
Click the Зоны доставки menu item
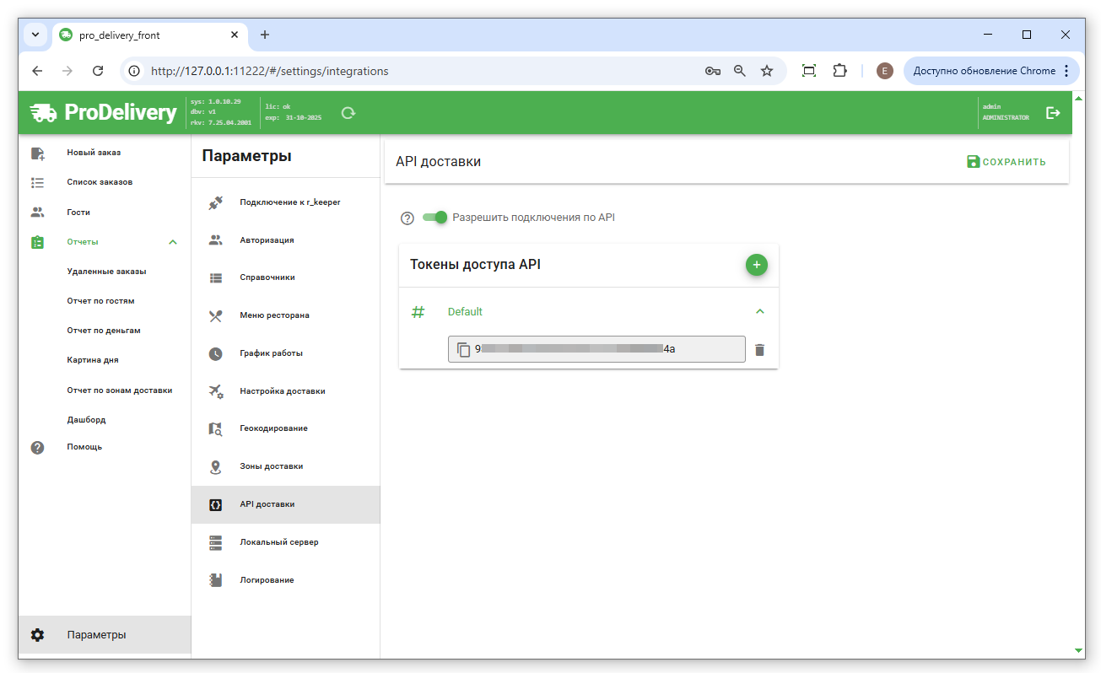coord(271,466)
